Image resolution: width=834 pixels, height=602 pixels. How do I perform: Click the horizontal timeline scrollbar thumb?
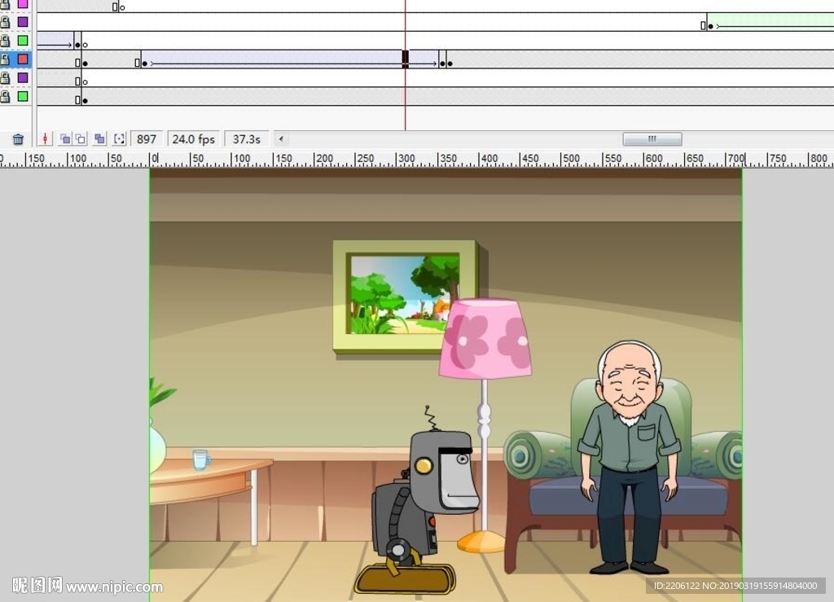(x=652, y=139)
